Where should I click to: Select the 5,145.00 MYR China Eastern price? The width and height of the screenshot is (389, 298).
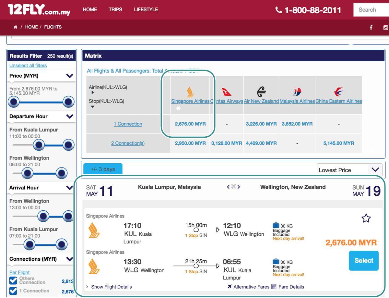(x=339, y=143)
